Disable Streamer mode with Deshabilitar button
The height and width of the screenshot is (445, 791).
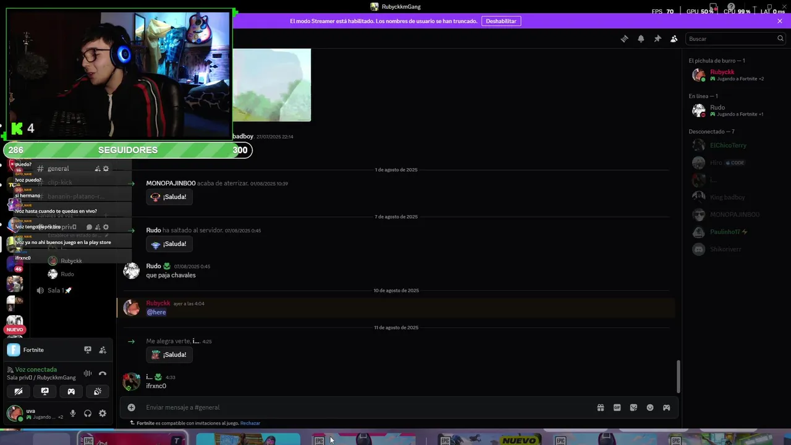tap(501, 21)
